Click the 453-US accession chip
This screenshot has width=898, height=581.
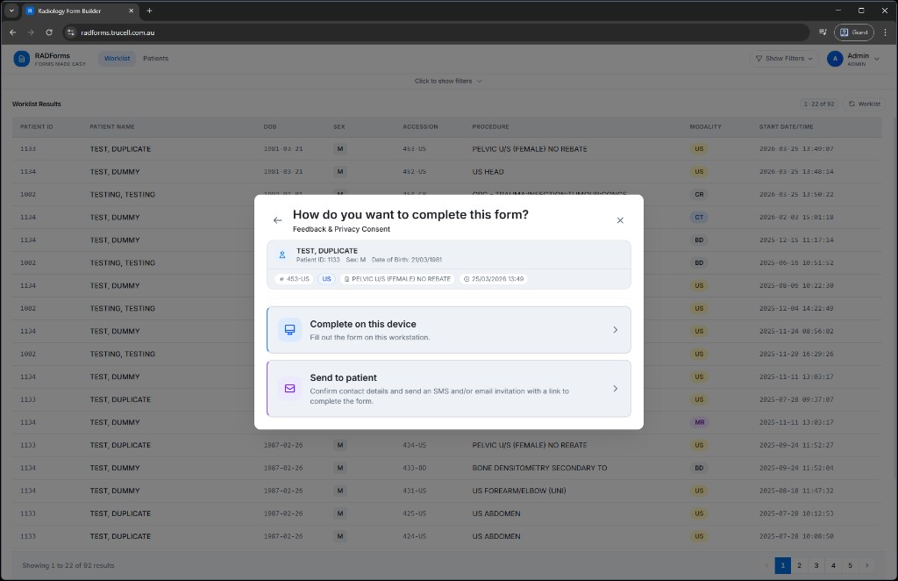pos(295,279)
